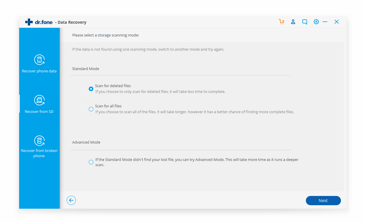The image size is (365, 222).
Task: Click the Scan for all files description
Action: [195, 112]
